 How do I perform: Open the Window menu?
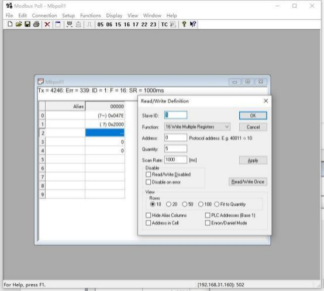[152, 15]
